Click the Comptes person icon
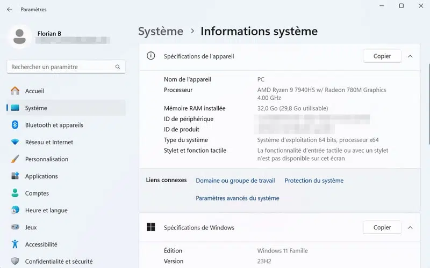 point(15,193)
